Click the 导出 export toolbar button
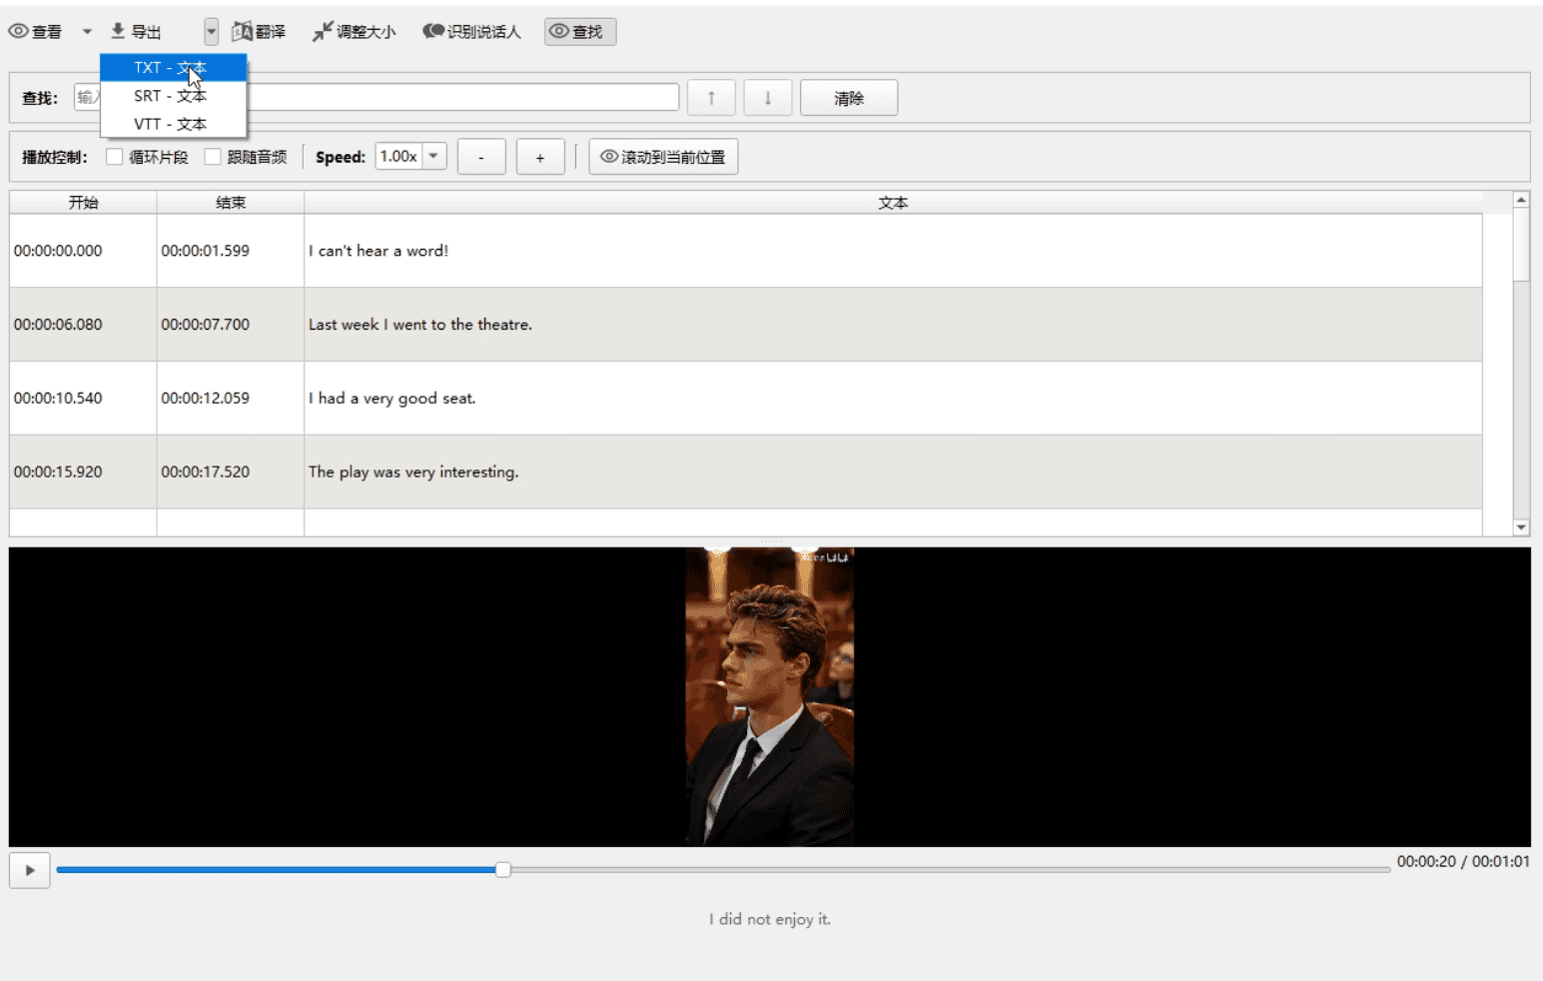This screenshot has width=1543, height=981. 136,32
